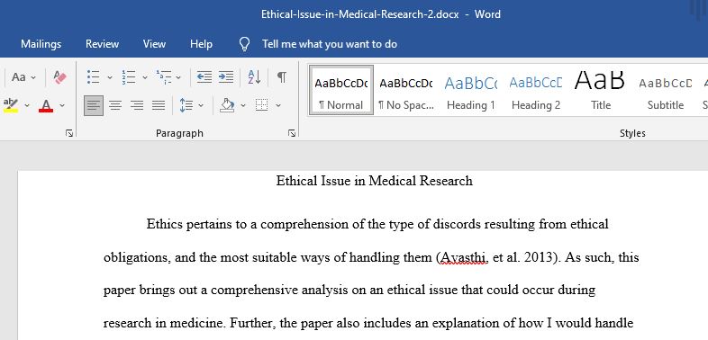This screenshot has height=340, width=708.
Task: Open Font dialog launcher
Action: [x=69, y=133]
